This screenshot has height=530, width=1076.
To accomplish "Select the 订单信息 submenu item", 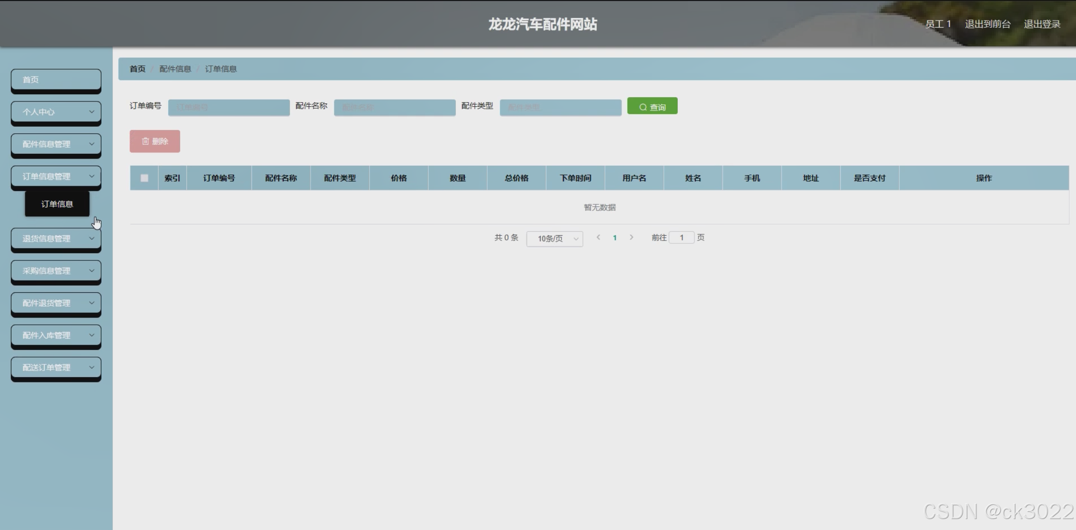I will 57,204.
